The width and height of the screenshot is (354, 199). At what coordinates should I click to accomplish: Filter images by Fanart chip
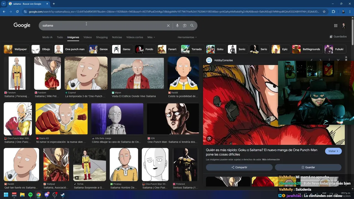pos(168,49)
